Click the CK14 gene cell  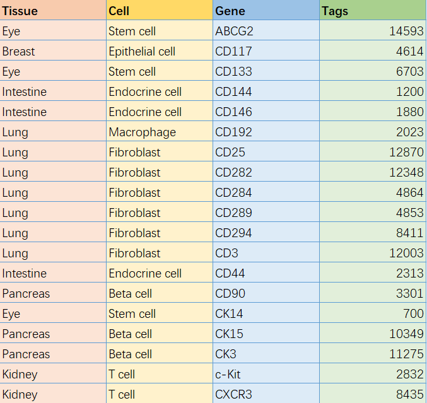266,313
